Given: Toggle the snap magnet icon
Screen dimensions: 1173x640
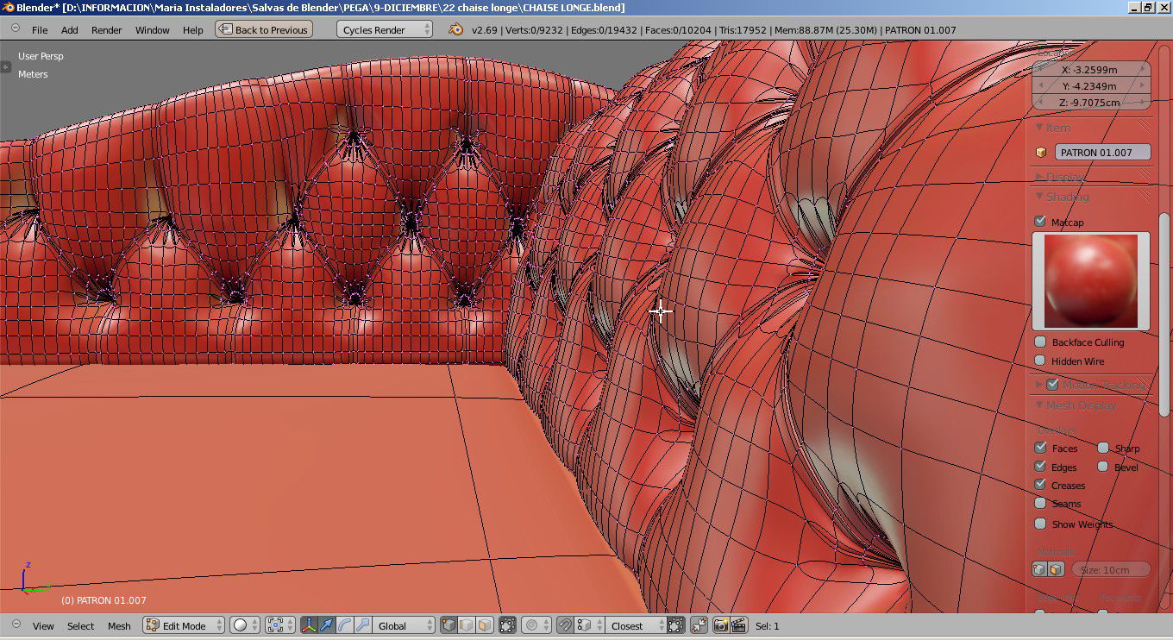Looking at the screenshot, I should [x=565, y=625].
